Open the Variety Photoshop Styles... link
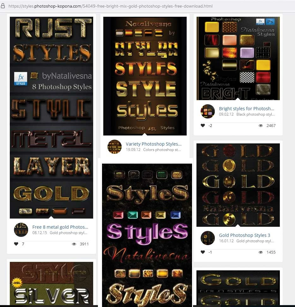The width and height of the screenshot is (295, 307). [154, 144]
